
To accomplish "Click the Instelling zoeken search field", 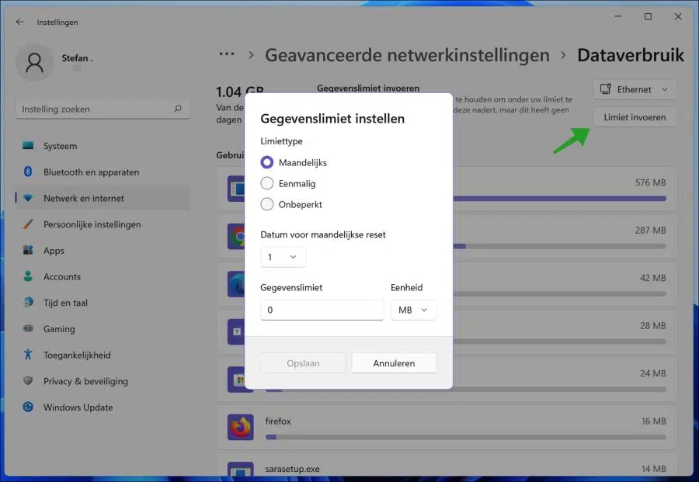I will 102,109.
